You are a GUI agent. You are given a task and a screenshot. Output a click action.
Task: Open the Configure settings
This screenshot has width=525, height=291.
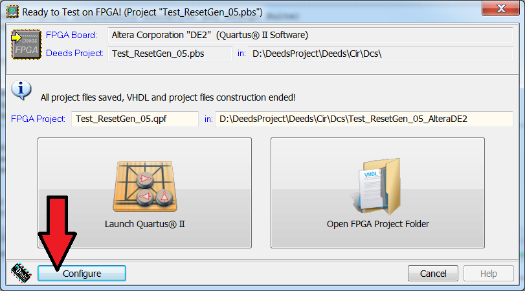point(82,274)
